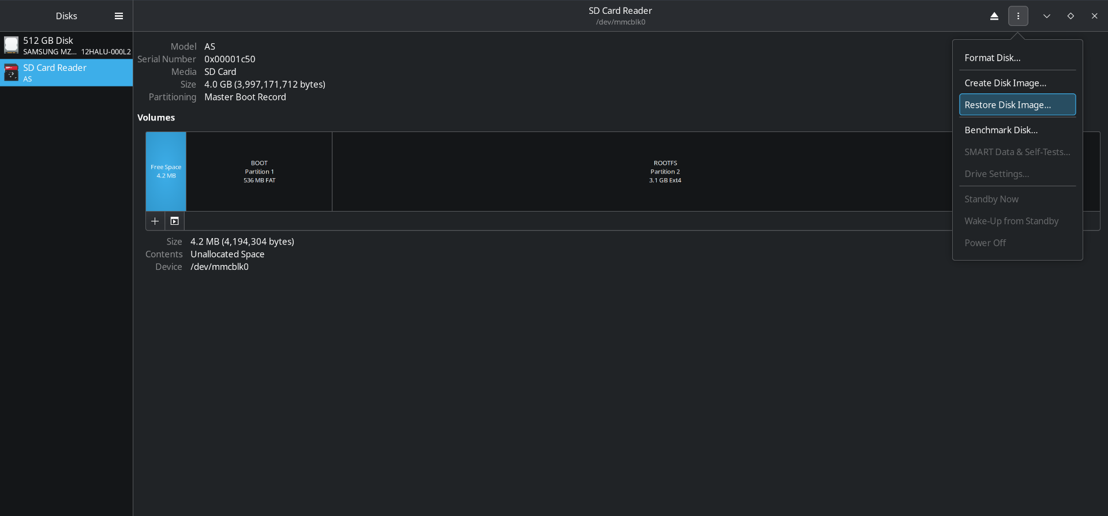Choose Create Disk Image... menu entry
Image resolution: width=1108 pixels, height=516 pixels.
click(x=1005, y=83)
